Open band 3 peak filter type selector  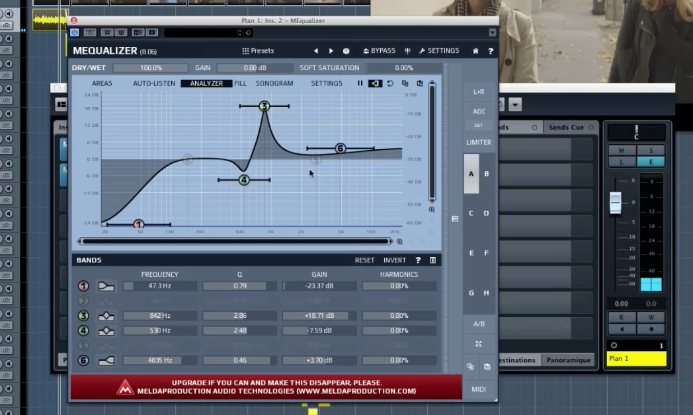106,316
